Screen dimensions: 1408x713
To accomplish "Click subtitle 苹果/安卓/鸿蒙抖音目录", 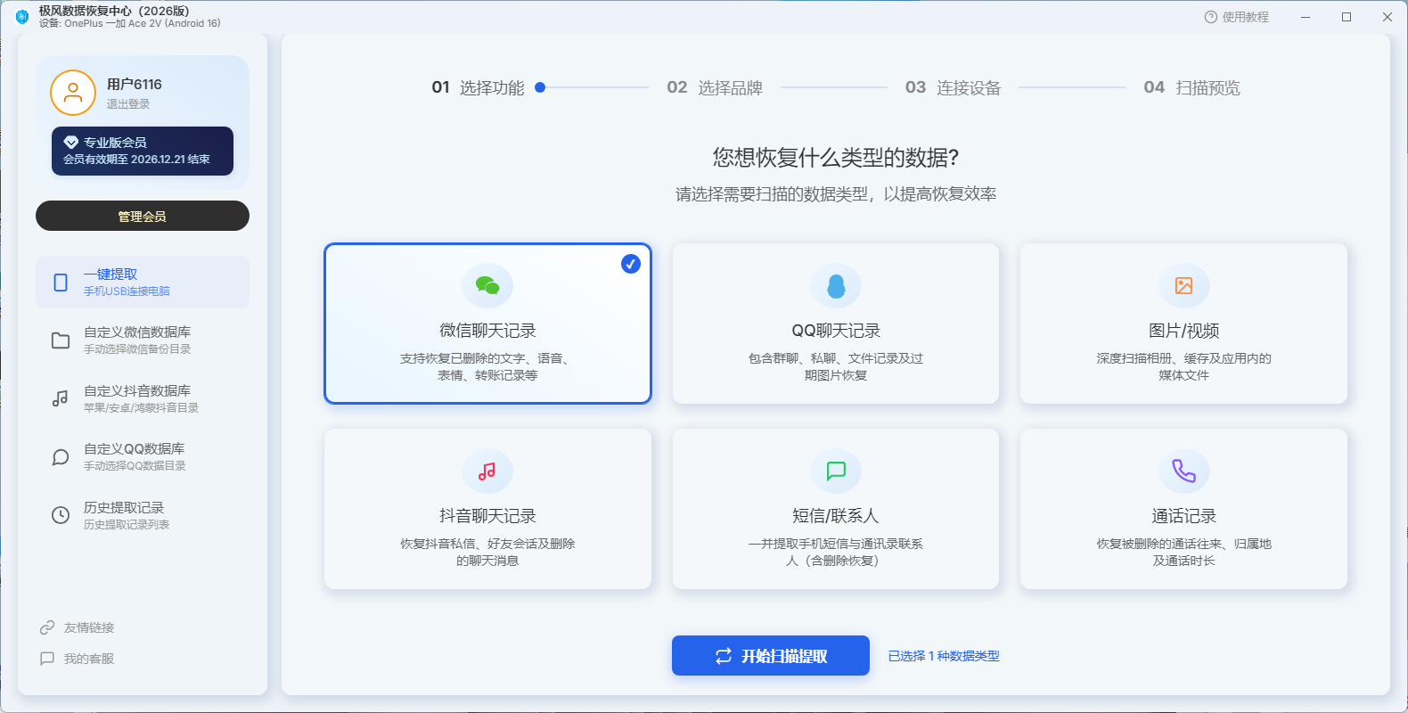I will click(141, 408).
